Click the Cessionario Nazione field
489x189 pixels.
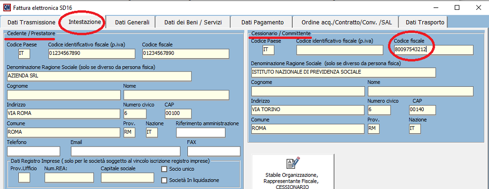(x=415, y=129)
